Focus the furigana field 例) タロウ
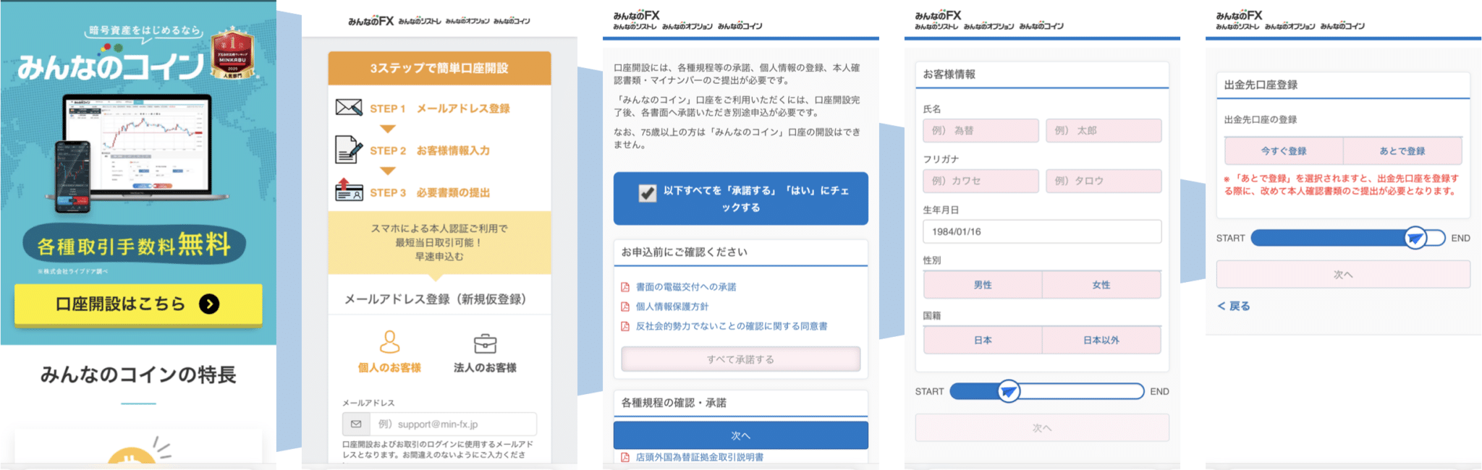Screen dimensions: 1482x470 (1104, 181)
